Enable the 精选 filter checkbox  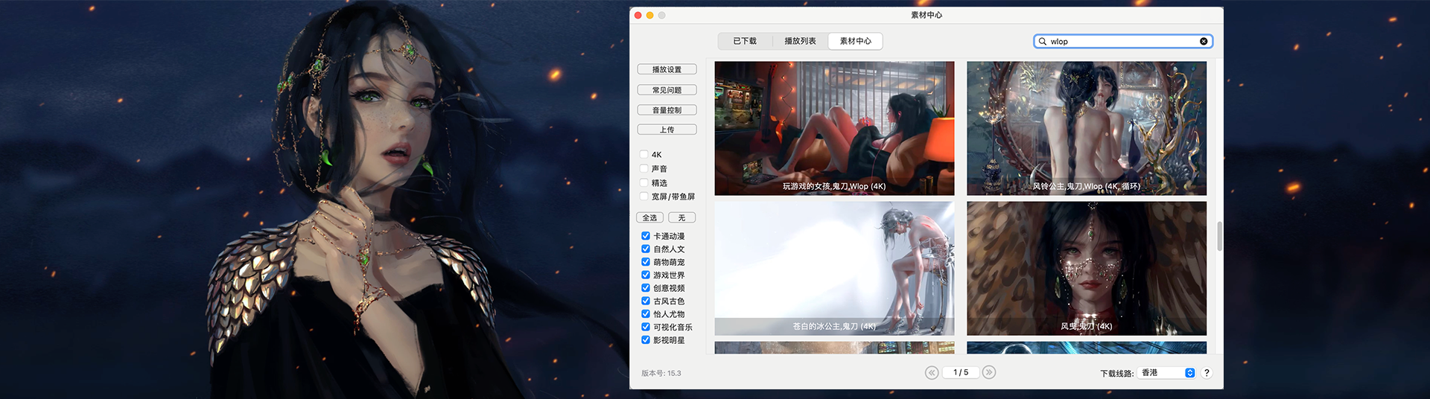pyautogui.click(x=644, y=182)
